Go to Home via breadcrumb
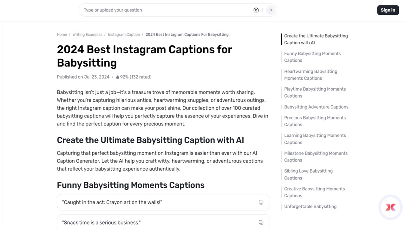 (62, 34)
